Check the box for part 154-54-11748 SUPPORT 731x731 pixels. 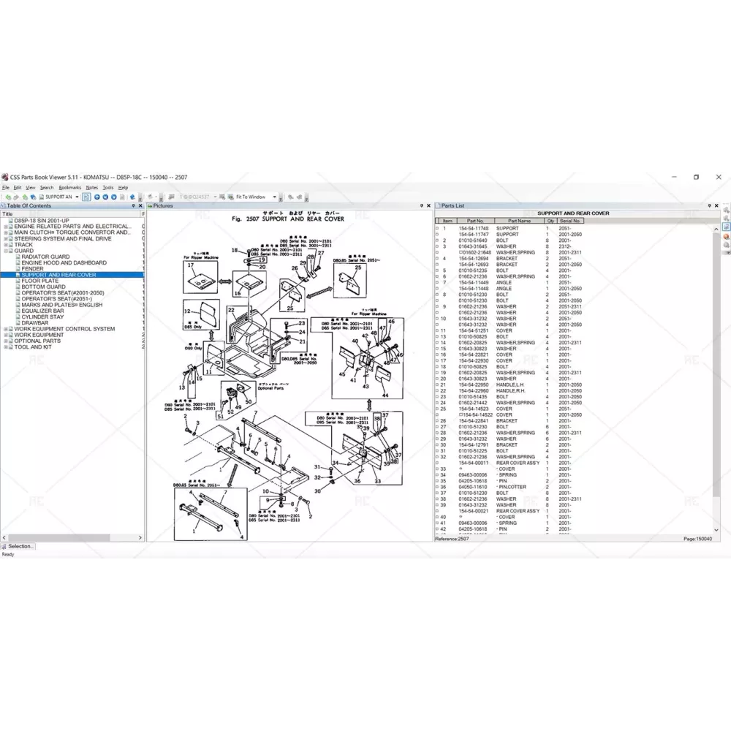coord(437,228)
